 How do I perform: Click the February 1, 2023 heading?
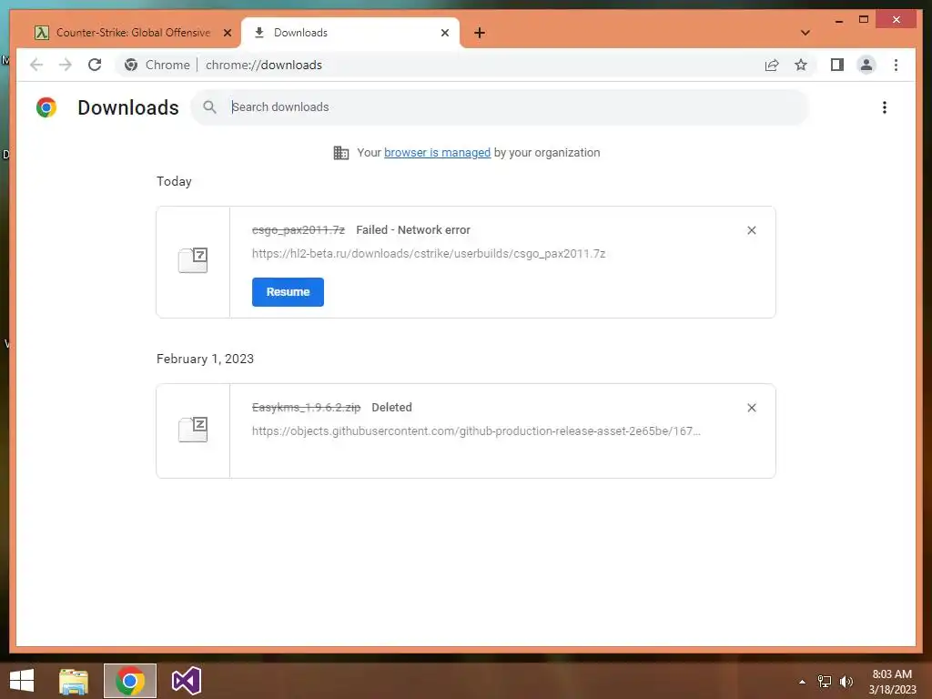tap(205, 359)
